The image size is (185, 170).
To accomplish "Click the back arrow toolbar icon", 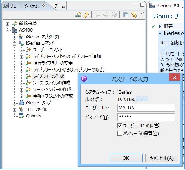I will (x=97, y=15).
